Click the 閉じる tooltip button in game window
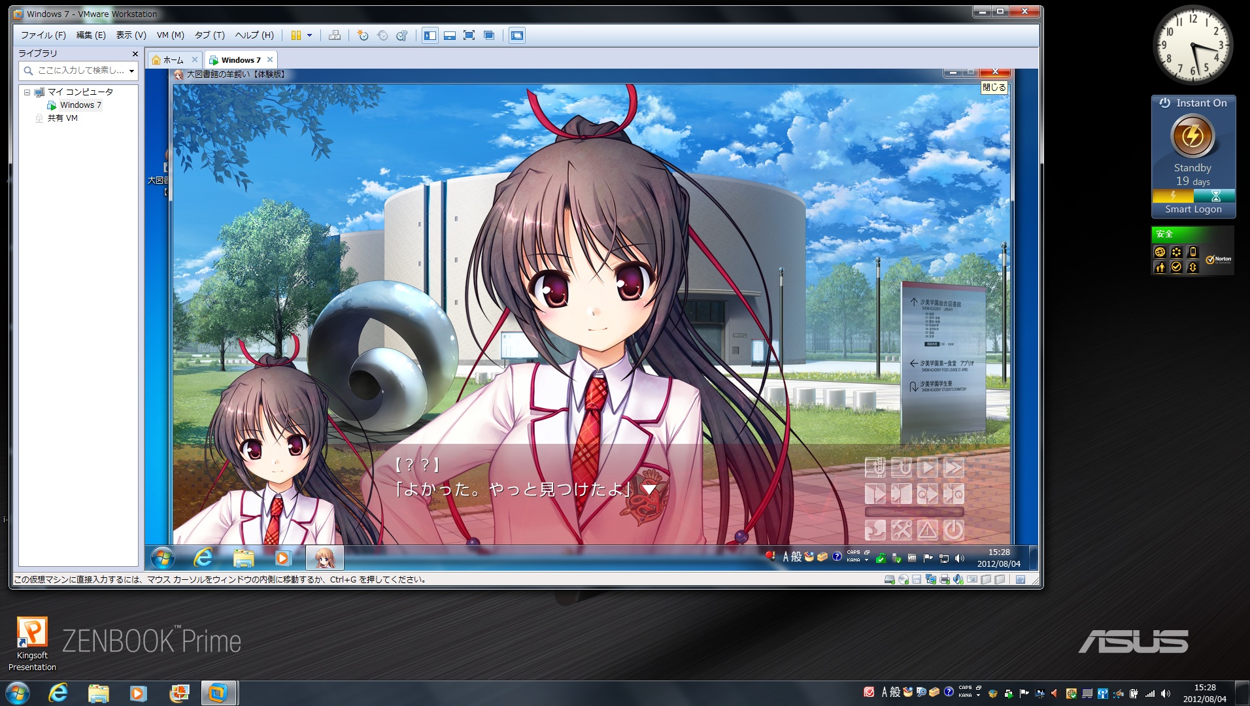The image size is (1250, 706). coord(994,88)
